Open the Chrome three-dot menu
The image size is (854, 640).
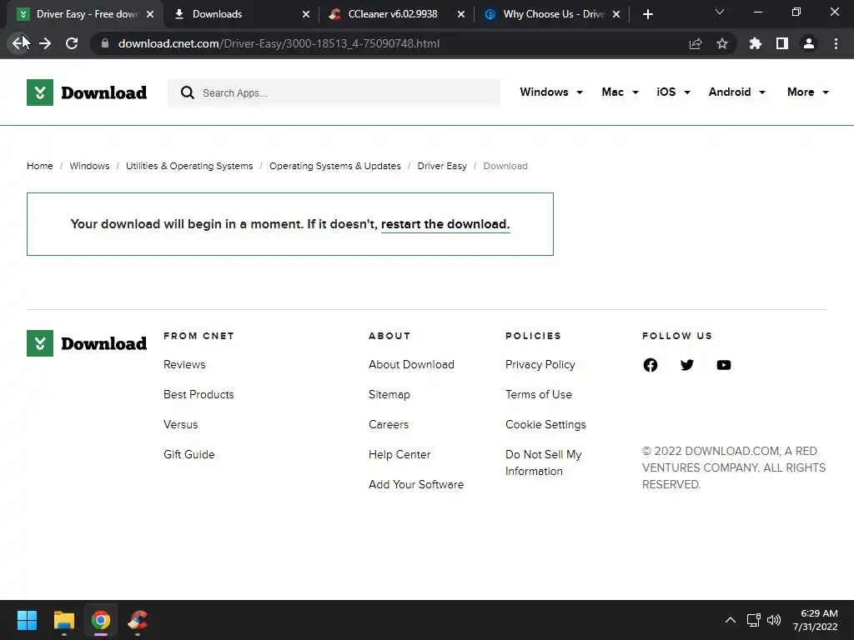tap(836, 43)
